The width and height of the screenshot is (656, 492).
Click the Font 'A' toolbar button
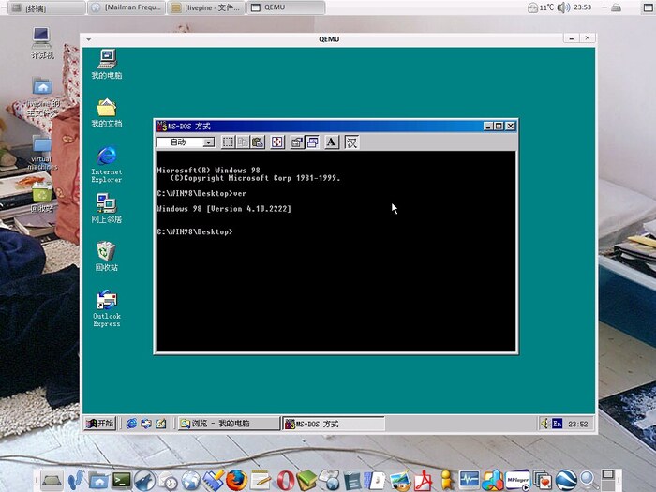coord(332,142)
